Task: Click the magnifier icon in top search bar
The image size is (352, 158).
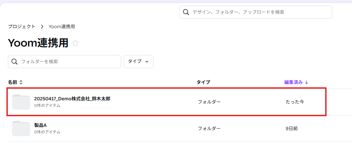Action: tap(186, 12)
